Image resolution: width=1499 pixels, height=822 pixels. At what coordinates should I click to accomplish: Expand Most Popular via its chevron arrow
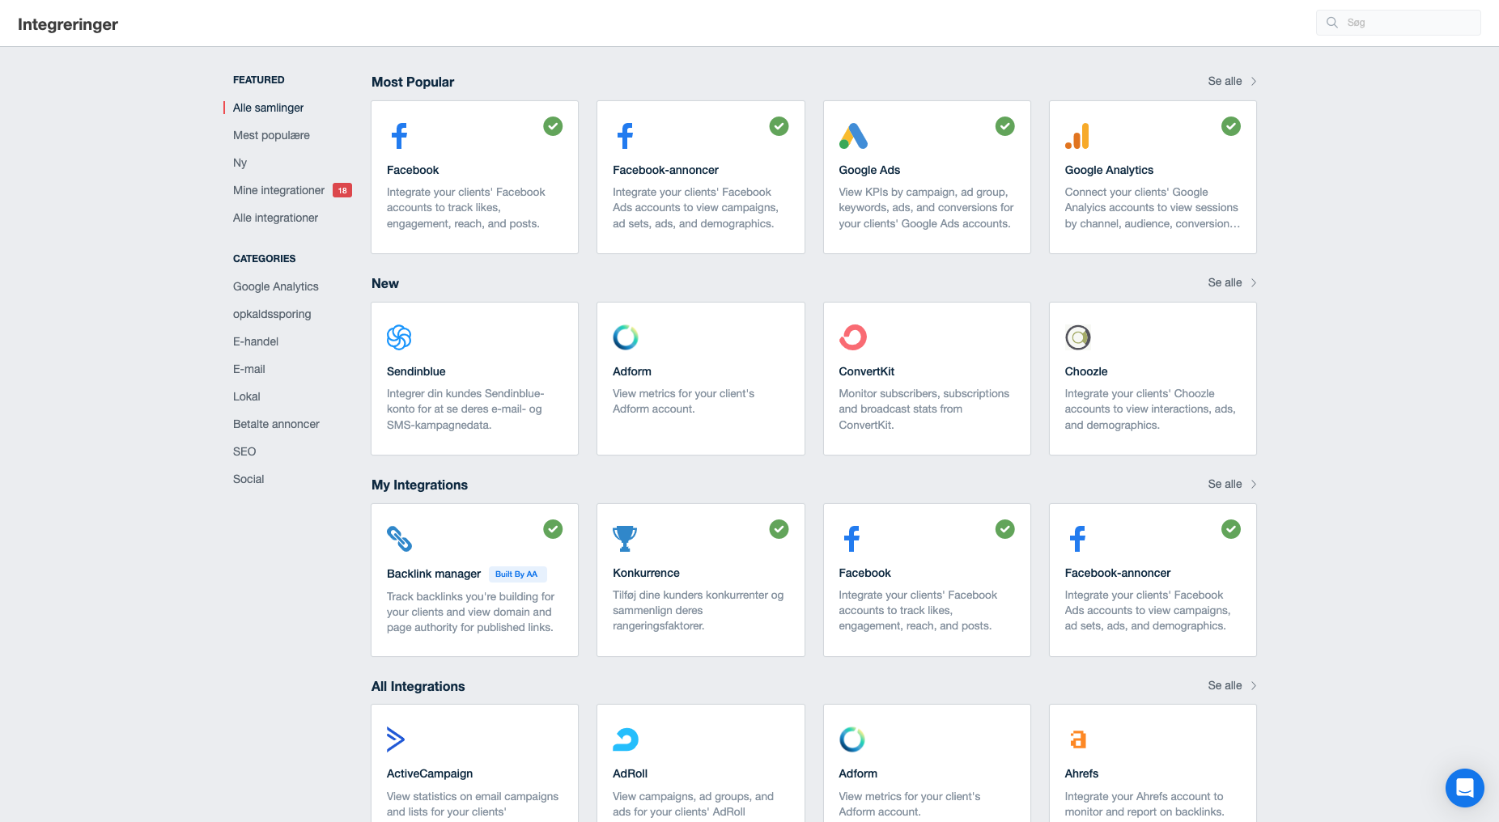(1253, 81)
